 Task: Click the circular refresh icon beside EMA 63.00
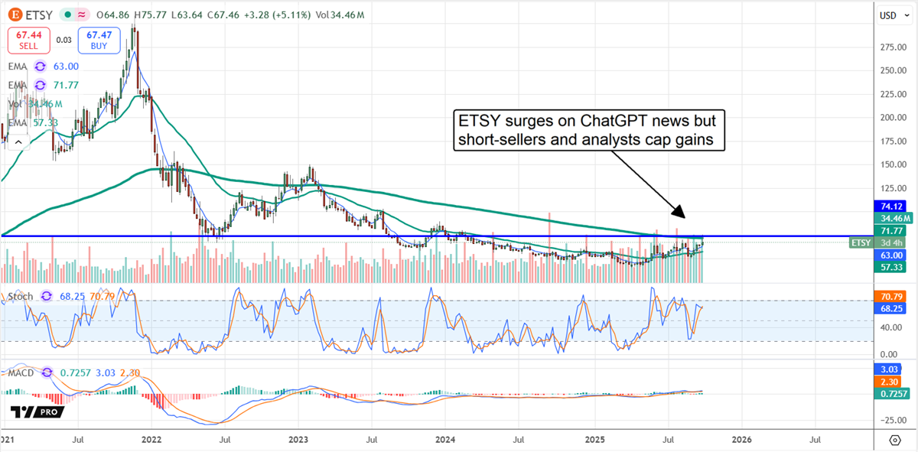click(x=40, y=67)
